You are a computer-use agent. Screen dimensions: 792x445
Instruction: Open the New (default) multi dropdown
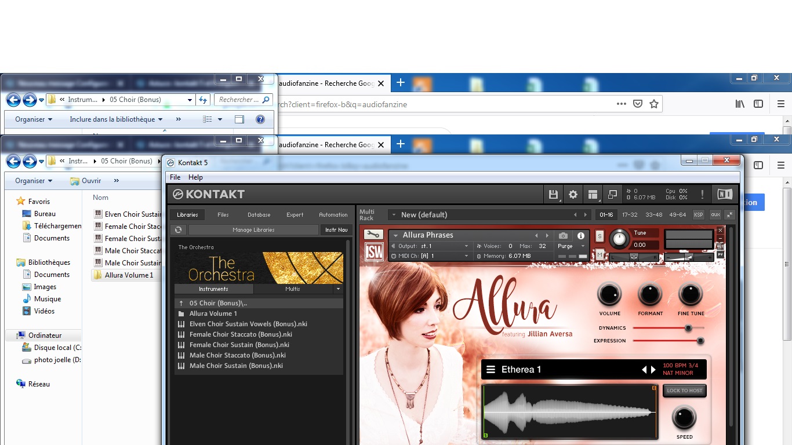pyautogui.click(x=394, y=215)
